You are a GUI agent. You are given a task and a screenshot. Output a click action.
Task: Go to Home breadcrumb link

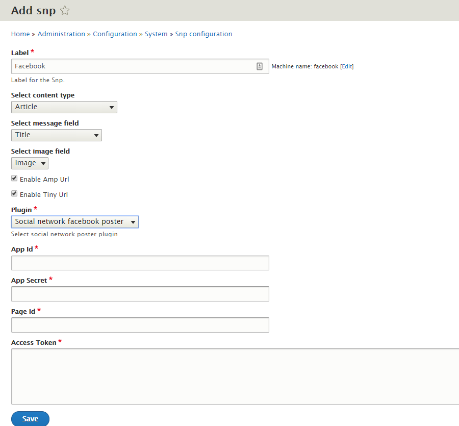(20, 34)
